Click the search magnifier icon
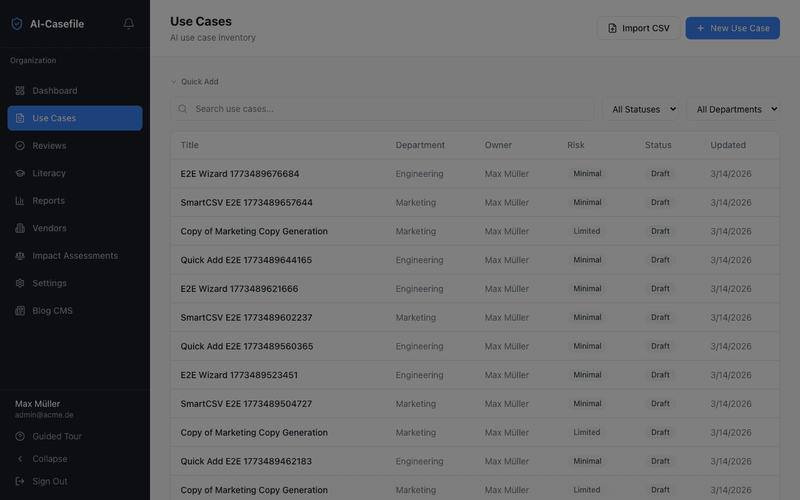This screenshot has height=500, width=800. 182,109
